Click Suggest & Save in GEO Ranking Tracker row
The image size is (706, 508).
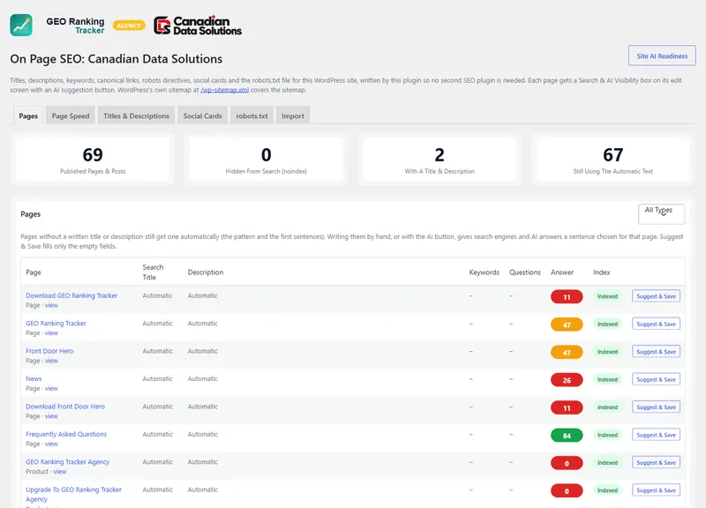coord(656,324)
